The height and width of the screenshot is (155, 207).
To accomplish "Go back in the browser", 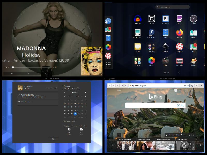I will tap(109, 86).
